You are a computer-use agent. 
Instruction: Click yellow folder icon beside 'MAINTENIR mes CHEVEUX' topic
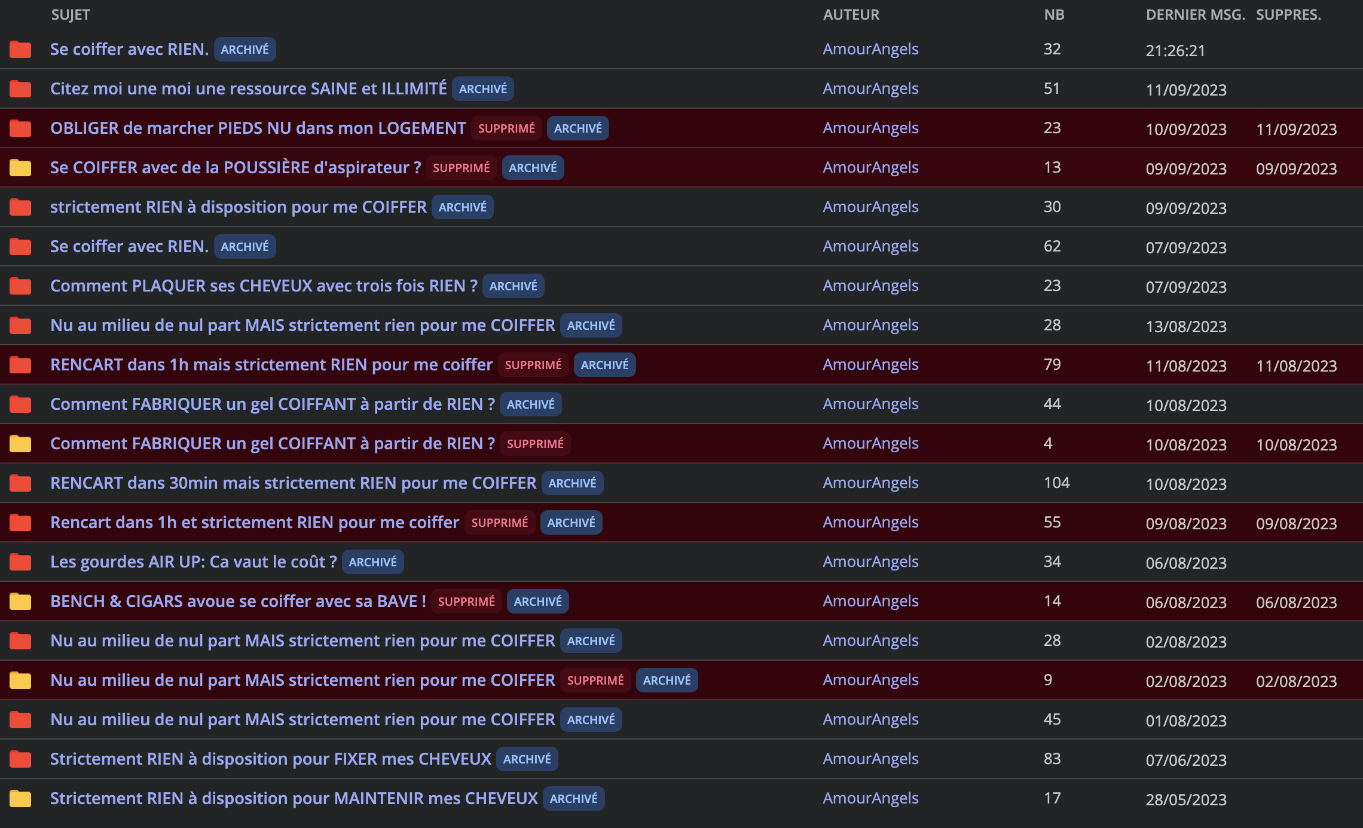[20, 799]
